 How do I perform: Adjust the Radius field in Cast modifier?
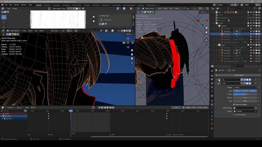pyautogui.click(x=245, y=98)
